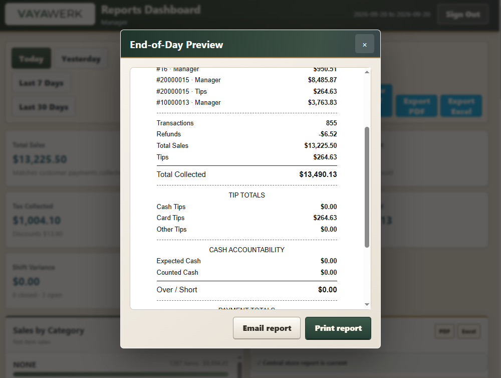Close the End-of-Day Preview dialog
This screenshot has width=501, height=378.
click(x=365, y=44)
